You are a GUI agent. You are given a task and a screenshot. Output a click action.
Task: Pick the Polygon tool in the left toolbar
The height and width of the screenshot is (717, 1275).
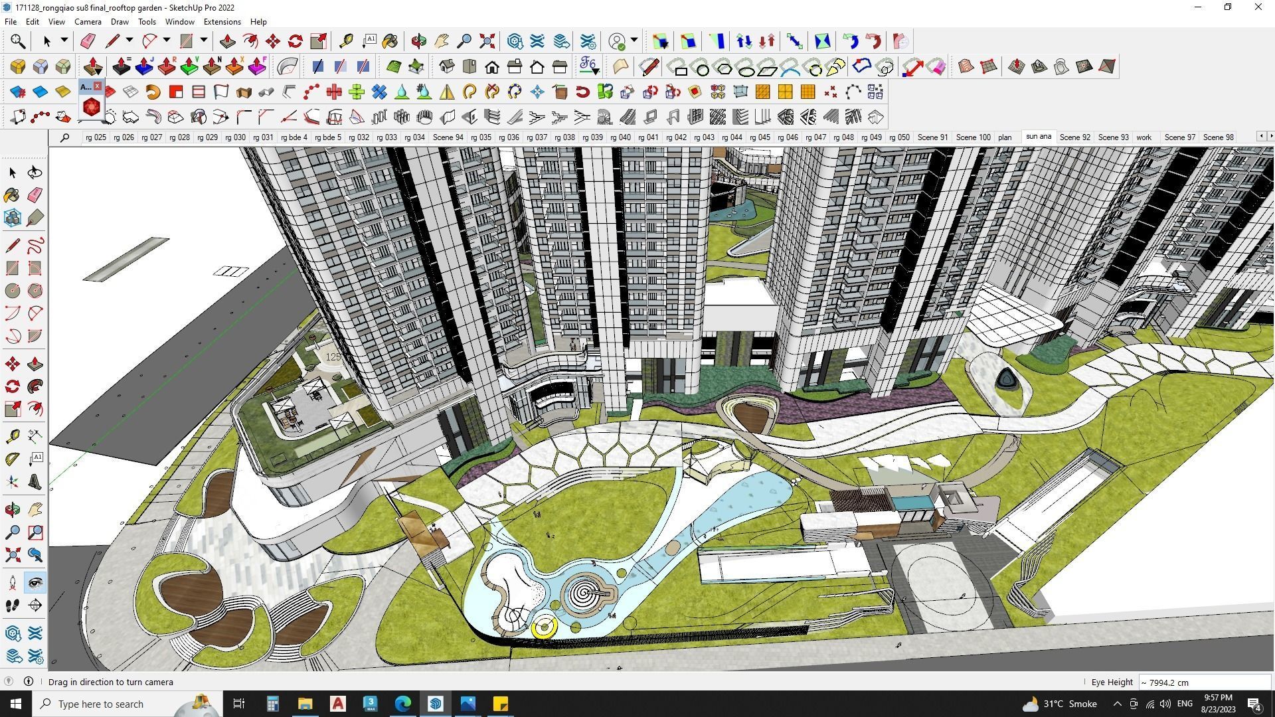35,291
